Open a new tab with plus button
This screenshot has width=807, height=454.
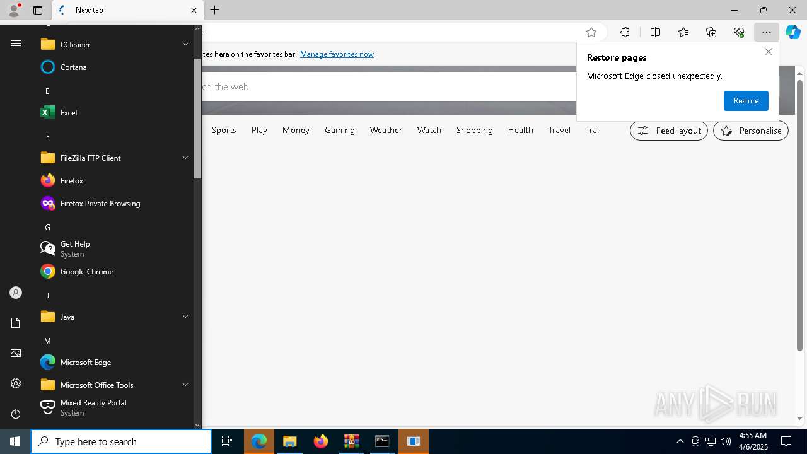click(x=215, y=10)
